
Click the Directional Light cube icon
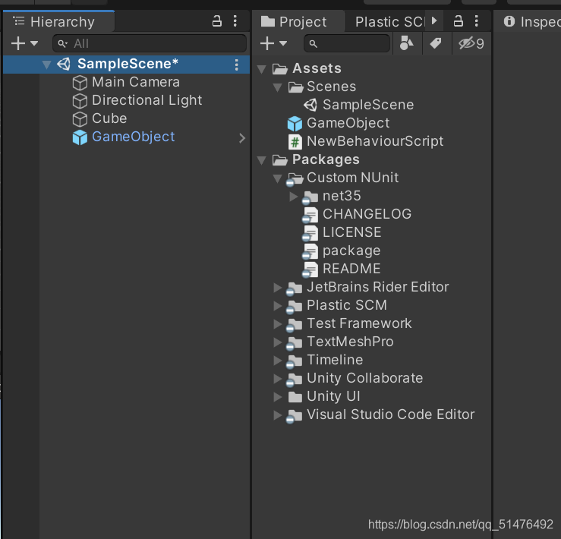coord(80,101)
